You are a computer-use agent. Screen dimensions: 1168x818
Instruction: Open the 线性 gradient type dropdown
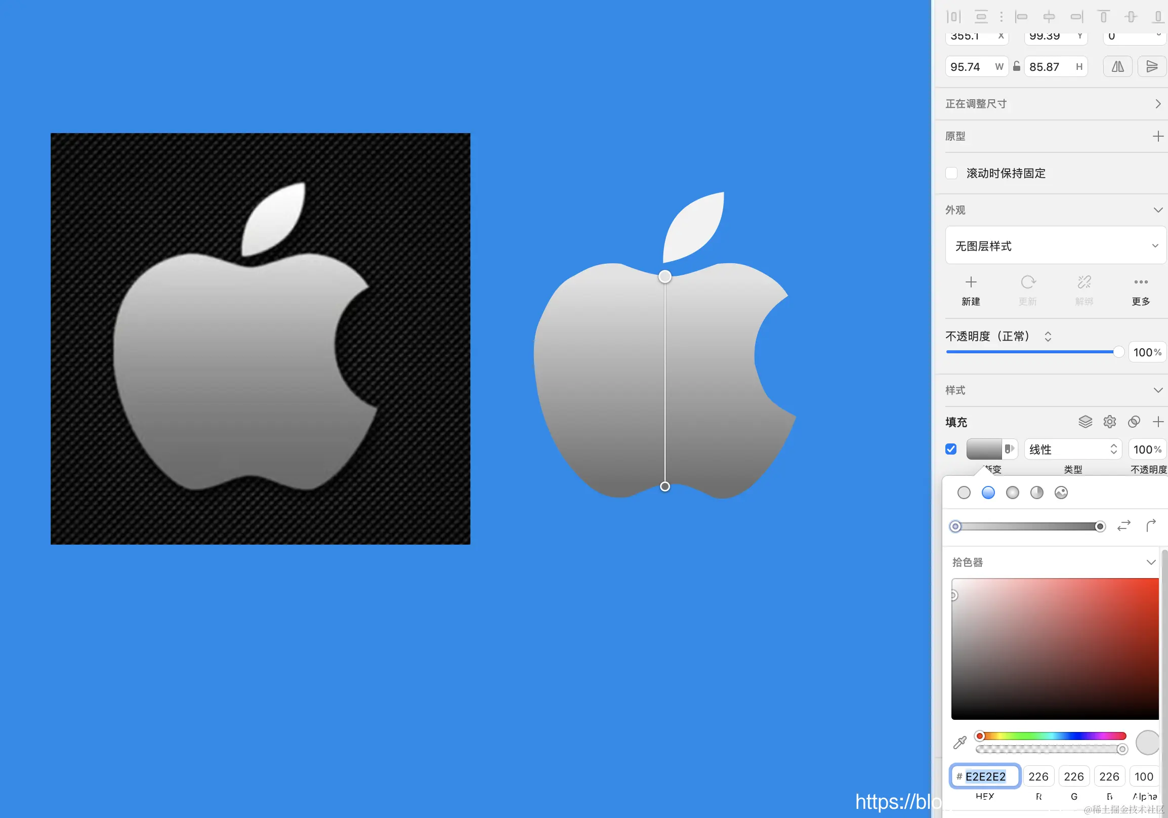[x=1072, y=449]
